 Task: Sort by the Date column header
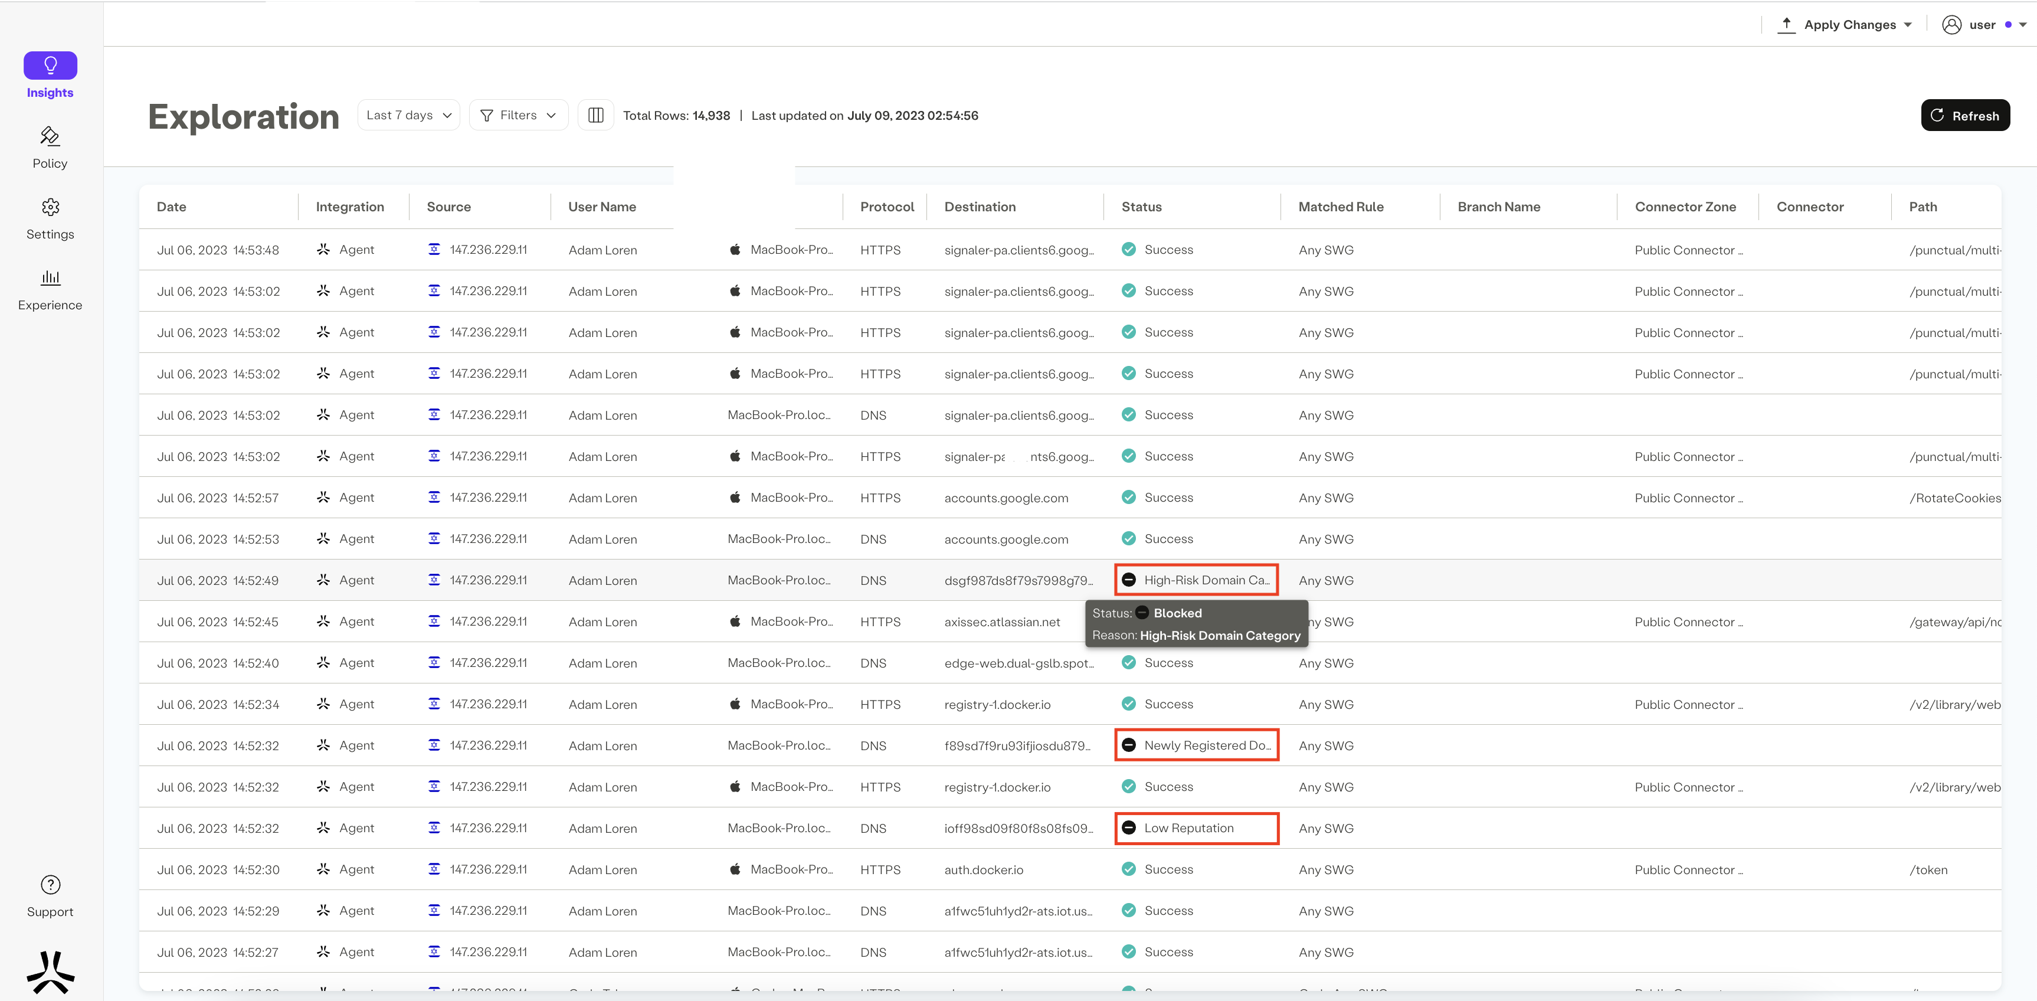click(x=172, y=207)
